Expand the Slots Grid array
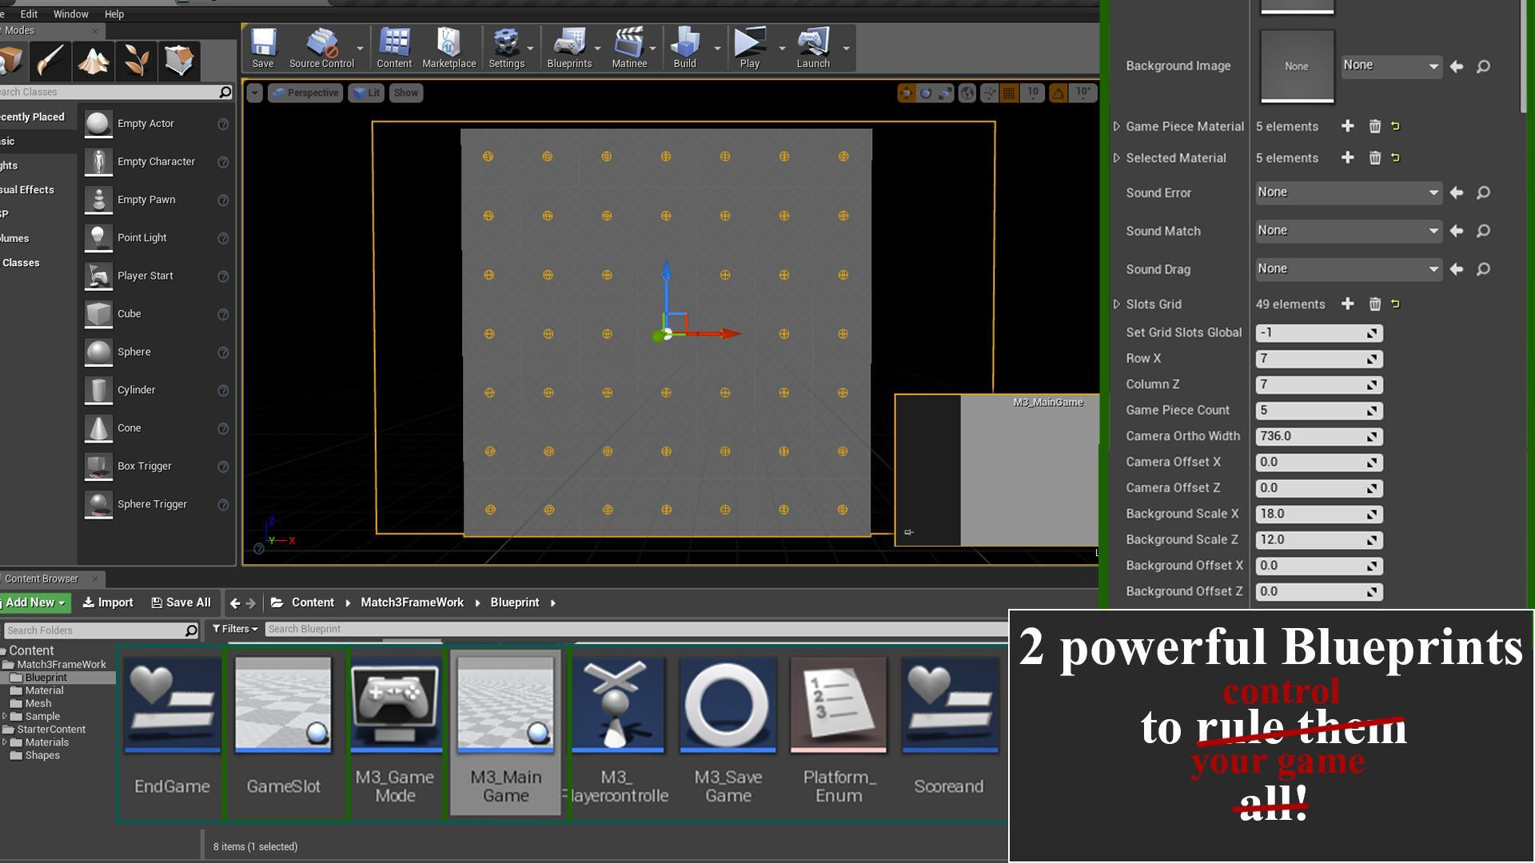 1117,304
